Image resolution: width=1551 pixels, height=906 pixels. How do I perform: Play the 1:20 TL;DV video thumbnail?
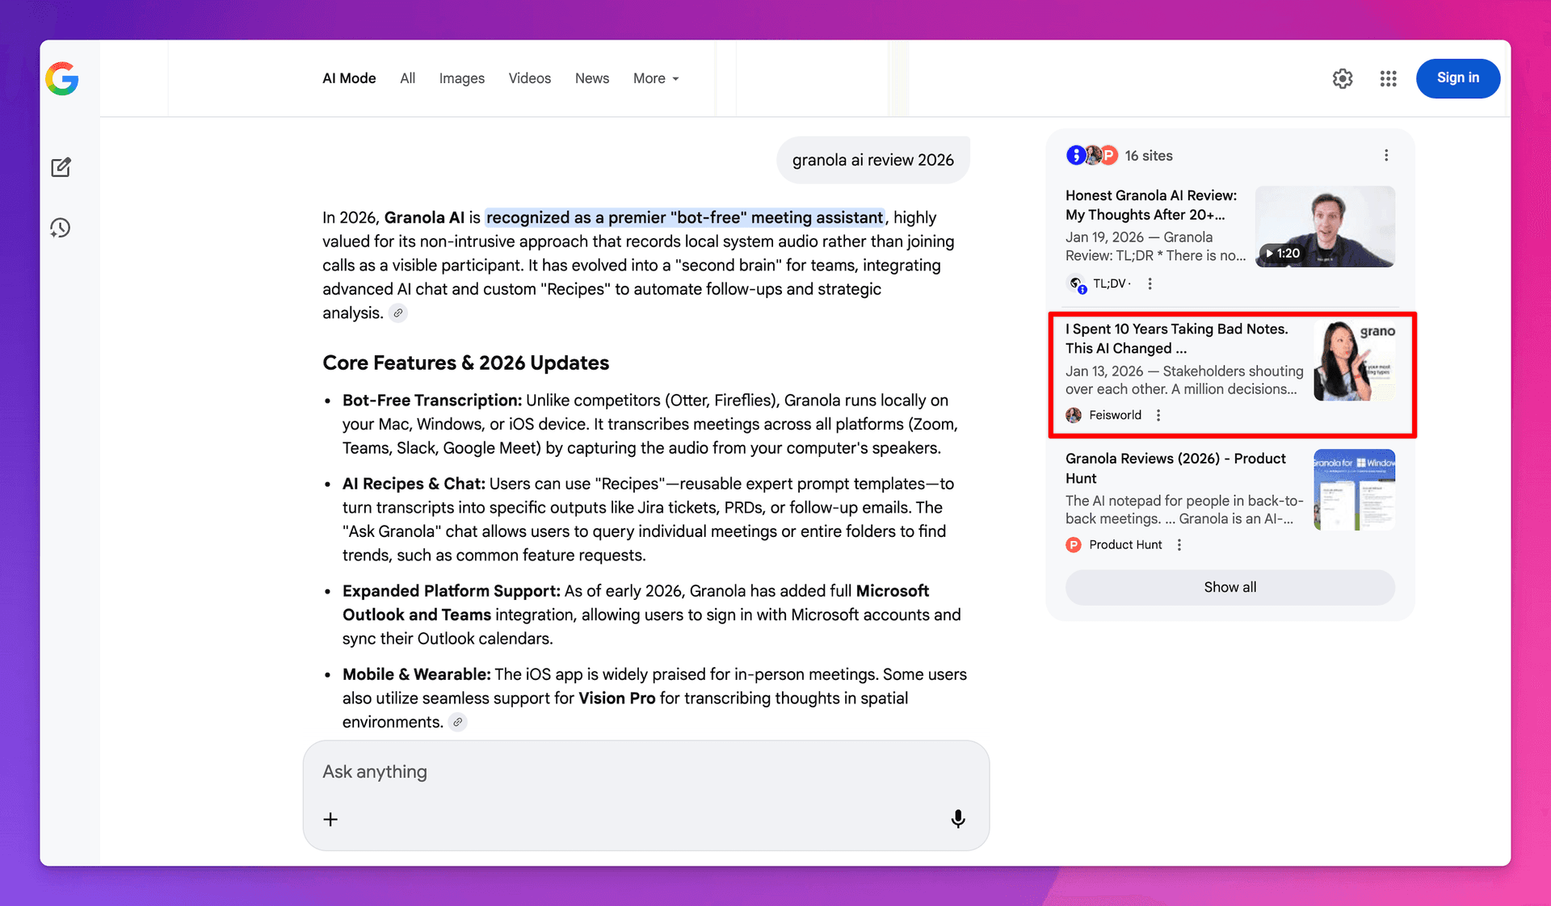[x=1325, y=227]
